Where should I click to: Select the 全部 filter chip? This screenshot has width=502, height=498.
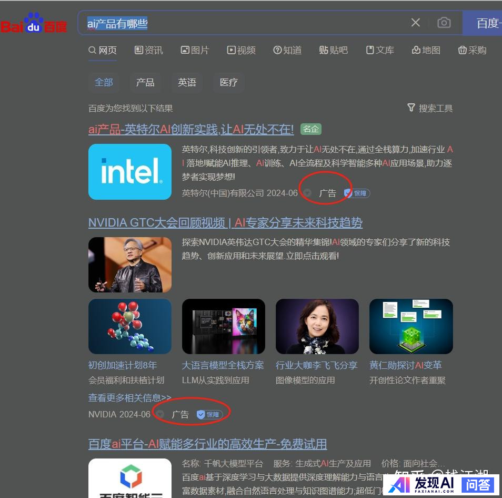[x=104, y=82]
